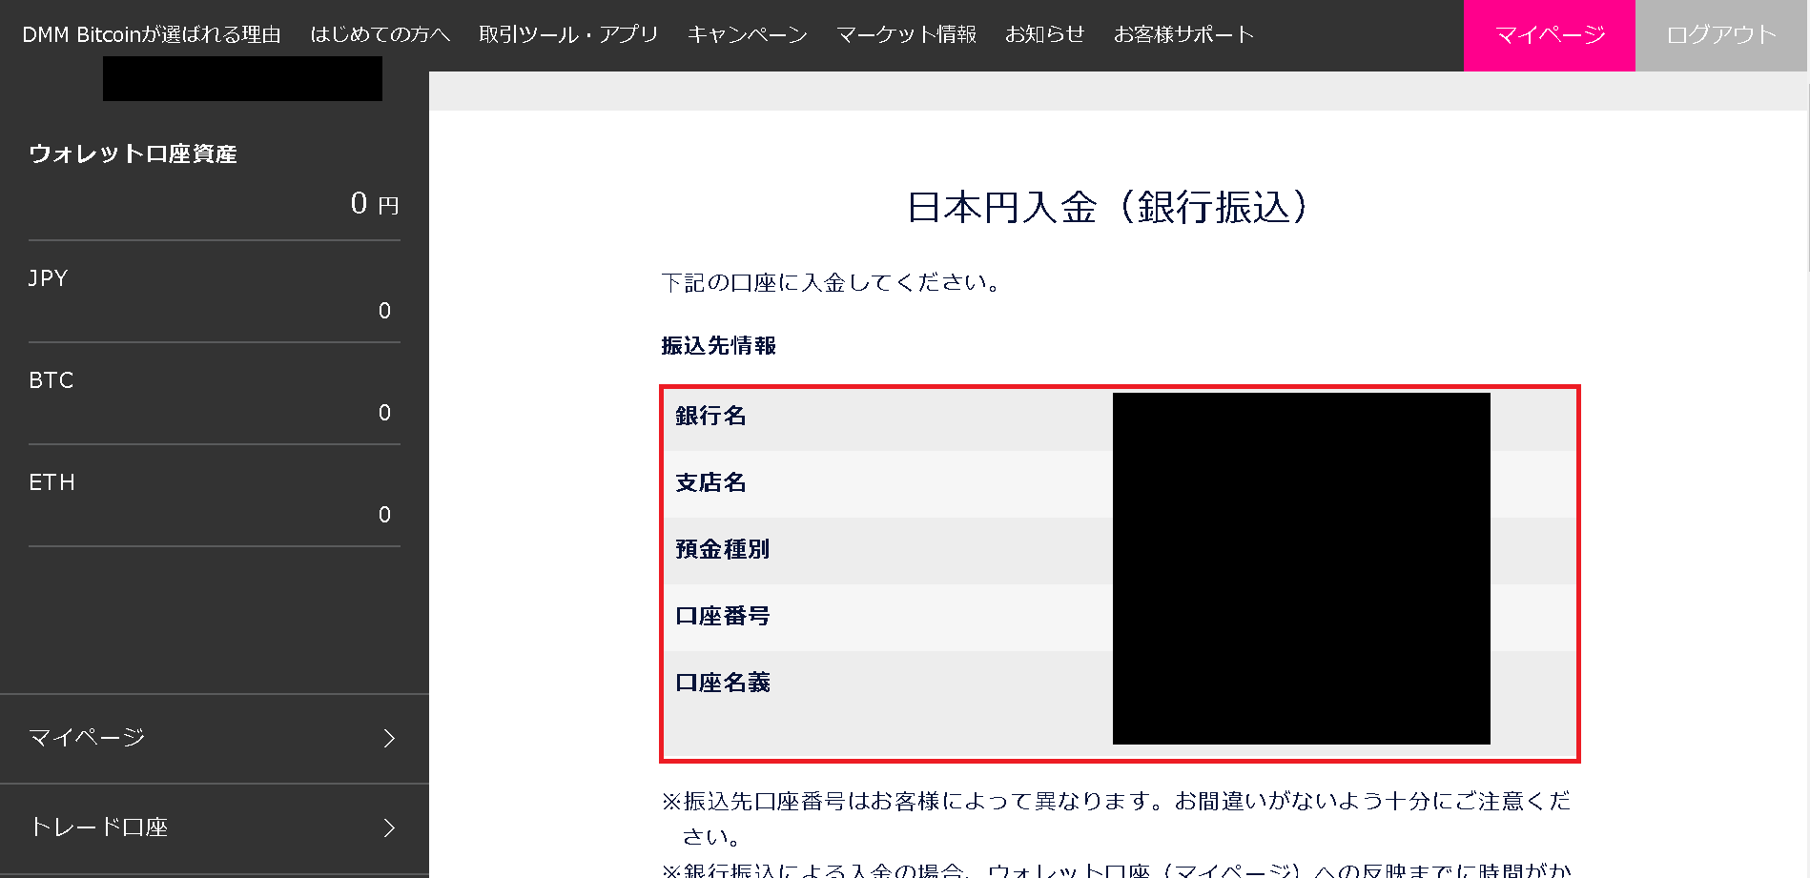Select the ETH balance row
Screen dimensions: 1810x878
click(x=214, y=497)
